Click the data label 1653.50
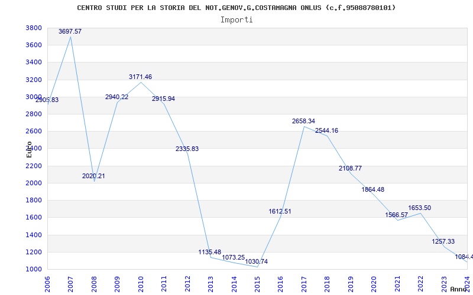This screenshot has width=473, height=295. click(420, 208)
